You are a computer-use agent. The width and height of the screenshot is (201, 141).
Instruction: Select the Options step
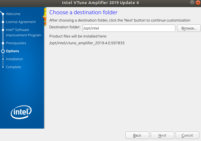12,51
